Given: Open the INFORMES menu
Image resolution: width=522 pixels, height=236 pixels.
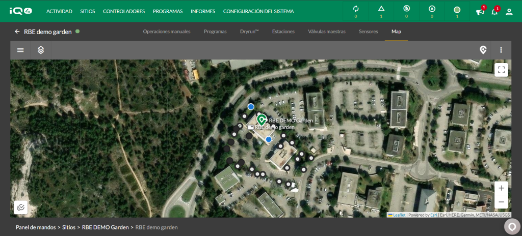Looking at the screenshot, I should [203, 11].
